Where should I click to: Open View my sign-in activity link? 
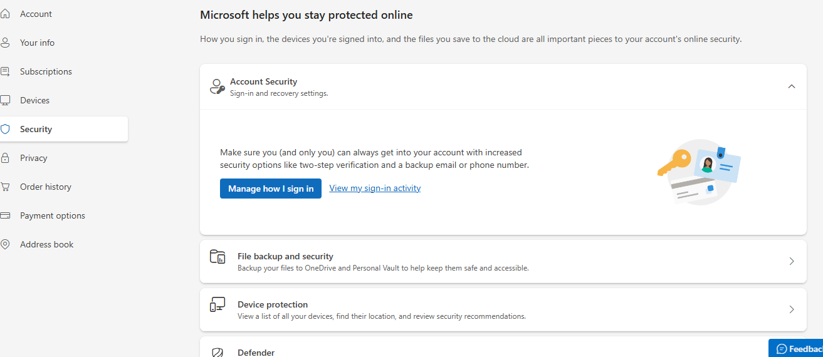(x=375, y=188)
